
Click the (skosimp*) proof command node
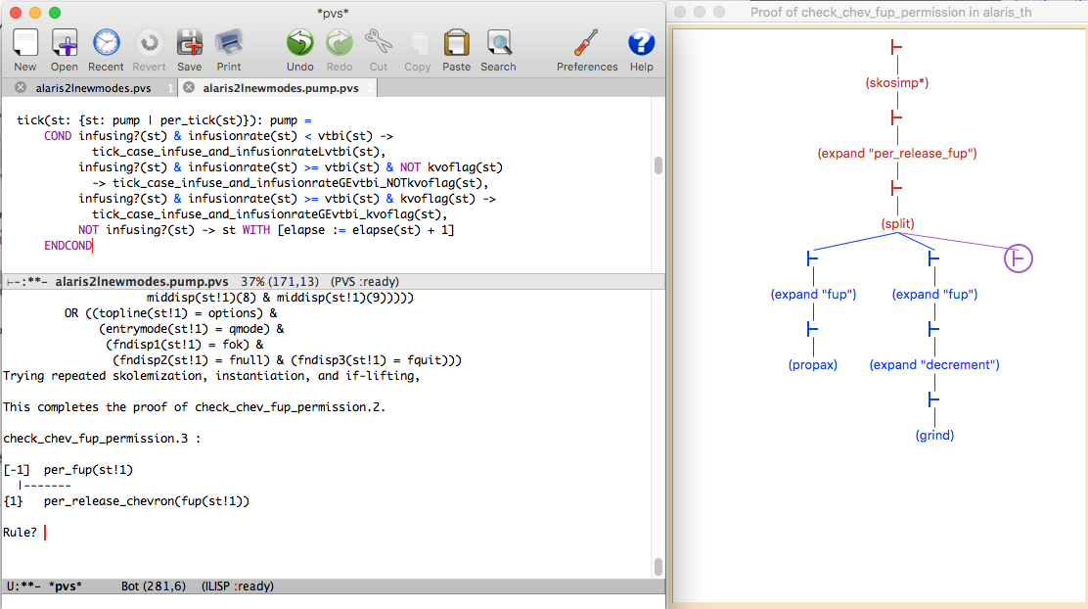tap(896, 83)
